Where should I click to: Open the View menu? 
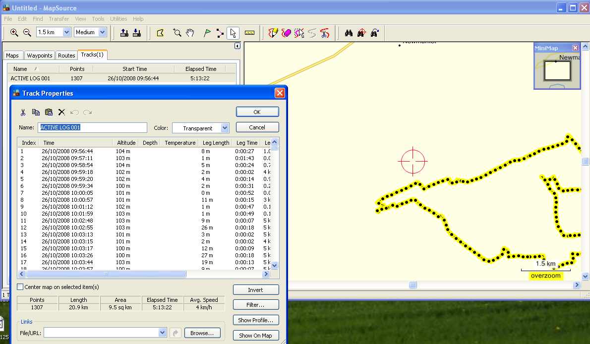80,19
